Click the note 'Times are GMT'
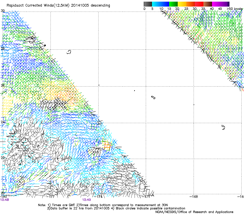Viewport: 244px width, 214px height. coord(64,205)
